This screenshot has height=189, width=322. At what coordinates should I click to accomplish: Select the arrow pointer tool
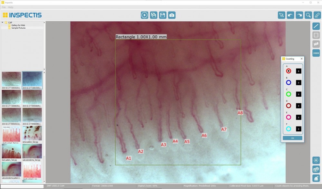pyautogui.click(x=282, y=15)
